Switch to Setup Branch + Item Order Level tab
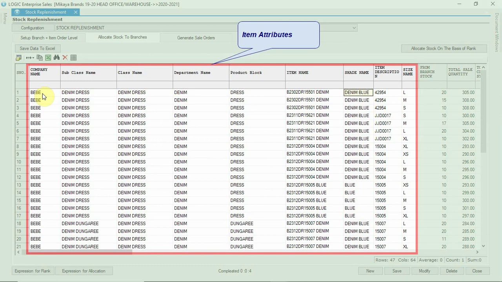The width and height of the screenshot is (502, 282). click(49, 38)
